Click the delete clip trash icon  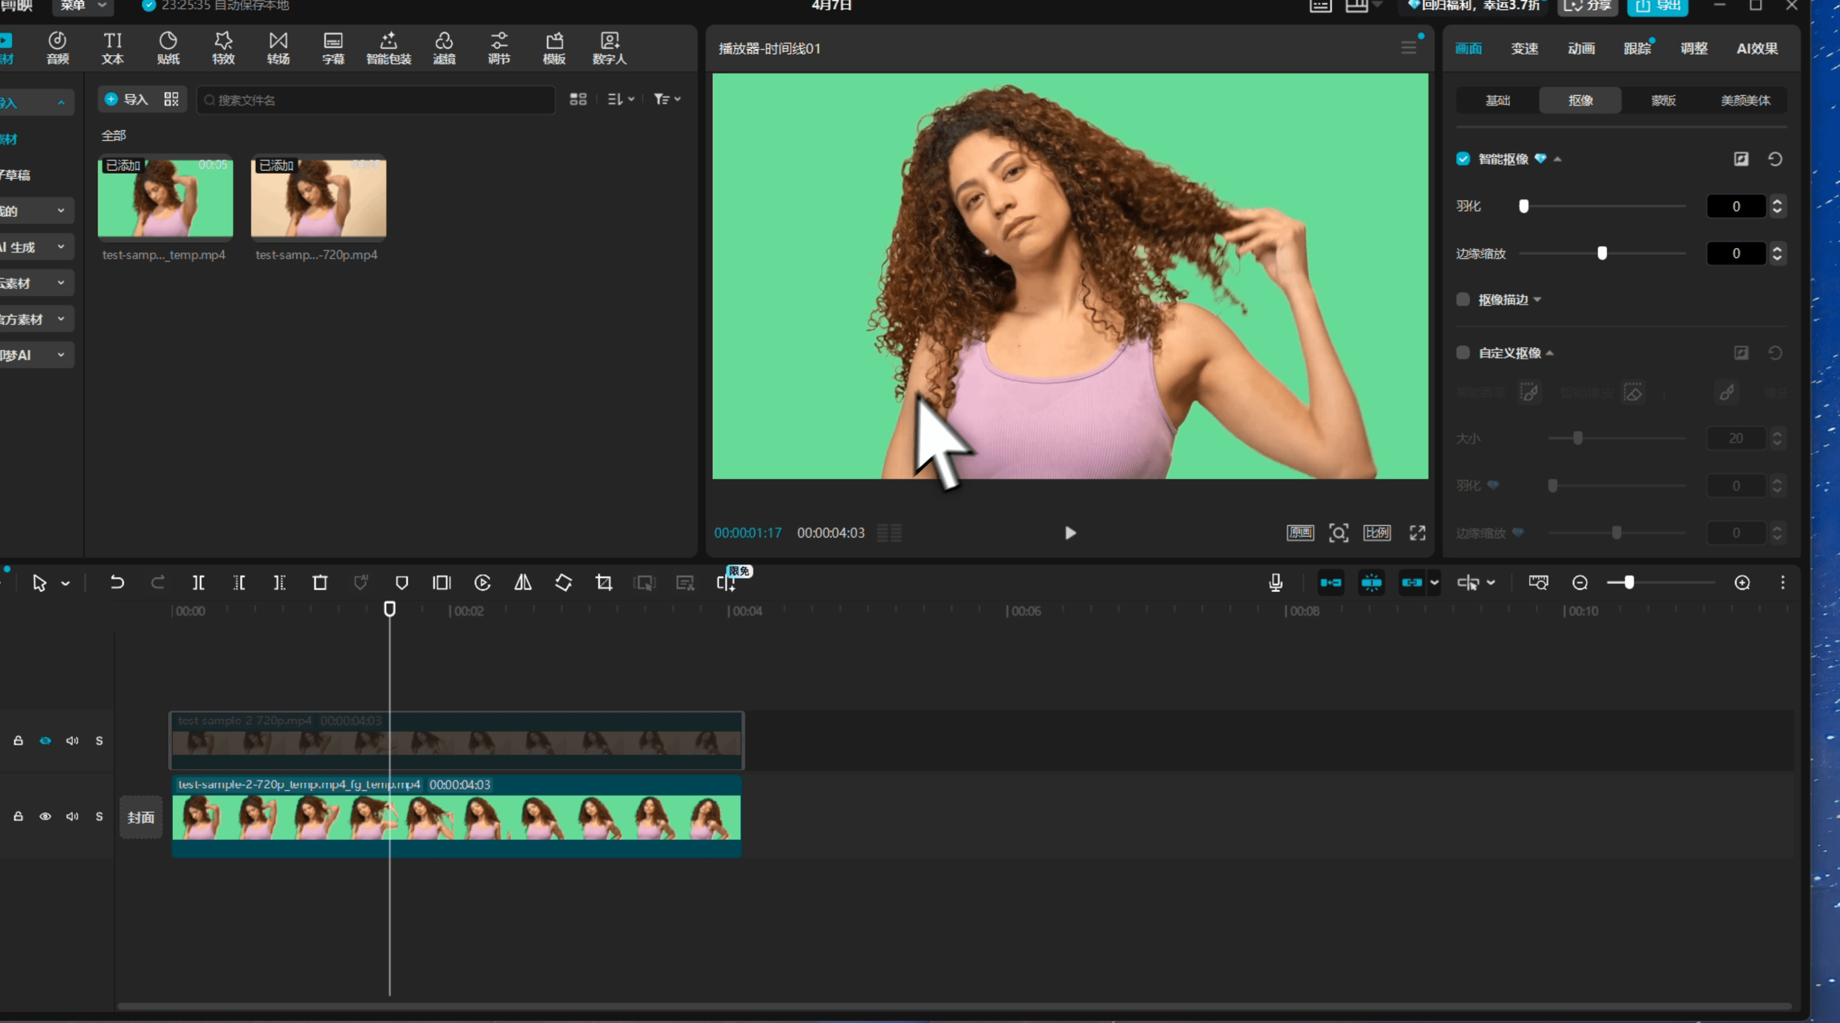click(x=320, y=583)
